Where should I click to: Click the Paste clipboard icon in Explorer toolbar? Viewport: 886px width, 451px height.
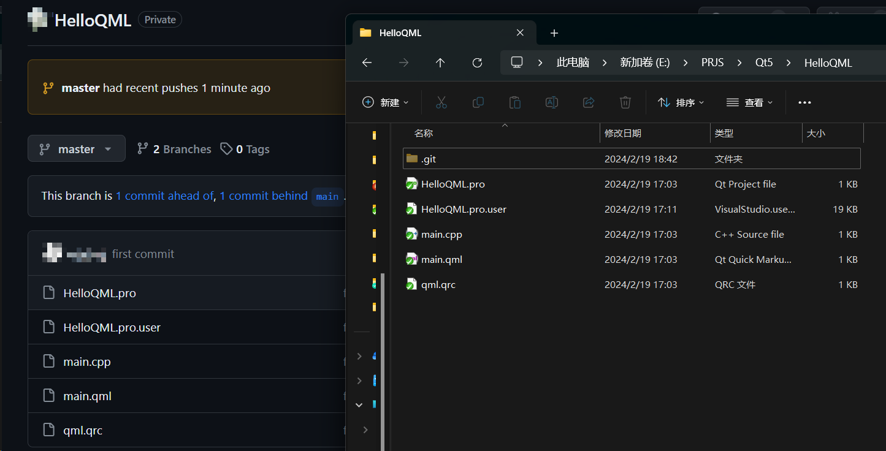[x=515, y=102]
